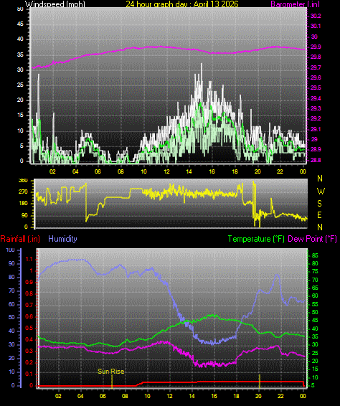Screen dimensions: 340x406
Task: Click the 'N' compass label at top of direction axis
Action: (320, 179)
